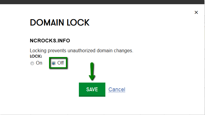
Task: Click the LOCK: field label
Action: pyautogui.click(x=36, y=56)
